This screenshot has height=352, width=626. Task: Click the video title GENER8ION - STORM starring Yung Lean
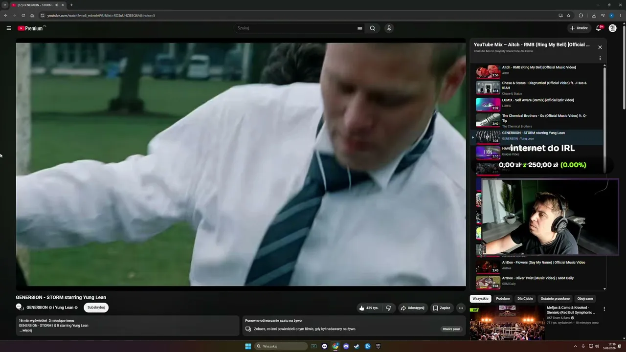point(61,297)
